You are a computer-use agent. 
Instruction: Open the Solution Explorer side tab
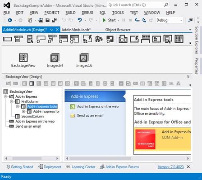197,40
